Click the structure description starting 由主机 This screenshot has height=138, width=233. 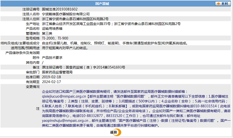pyautogui.click(x=115, y=43)
